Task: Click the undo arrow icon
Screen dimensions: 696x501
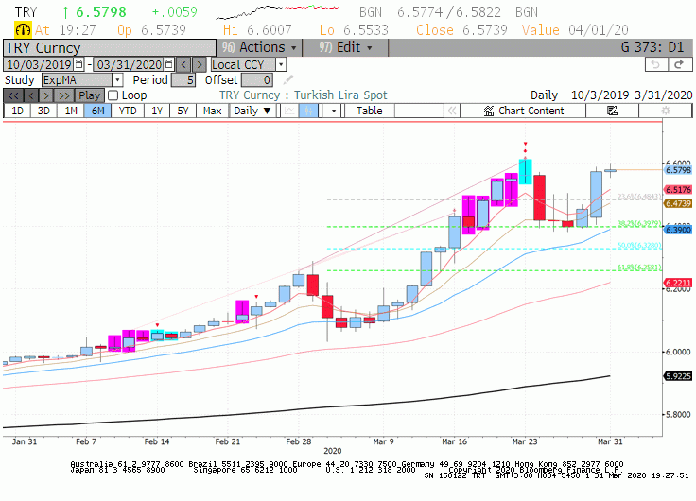Action: click(x=655, y=65)
